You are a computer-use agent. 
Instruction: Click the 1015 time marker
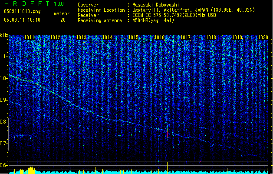coord(133,37)
